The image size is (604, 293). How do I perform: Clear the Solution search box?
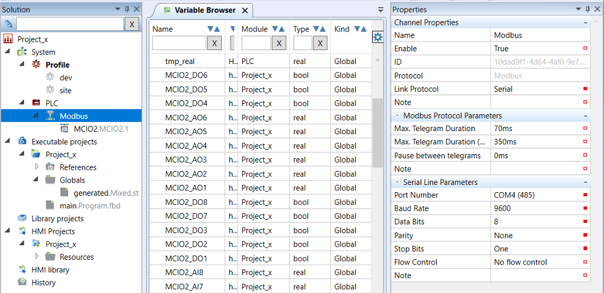pos(131,24)
